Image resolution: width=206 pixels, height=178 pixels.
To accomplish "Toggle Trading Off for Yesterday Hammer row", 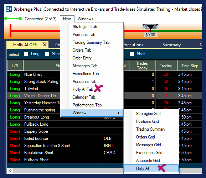I will (166, 103).
